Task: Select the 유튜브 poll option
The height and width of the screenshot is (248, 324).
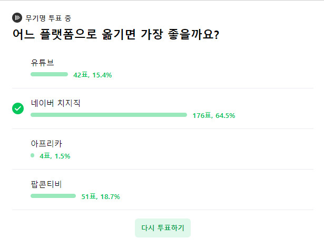Action: [163, 68]
